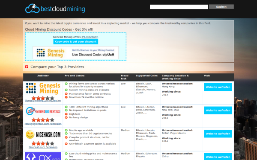257x160 pixels.
Task: Click green plus icon beside Low cloud mining price
Action: [66, 154]
